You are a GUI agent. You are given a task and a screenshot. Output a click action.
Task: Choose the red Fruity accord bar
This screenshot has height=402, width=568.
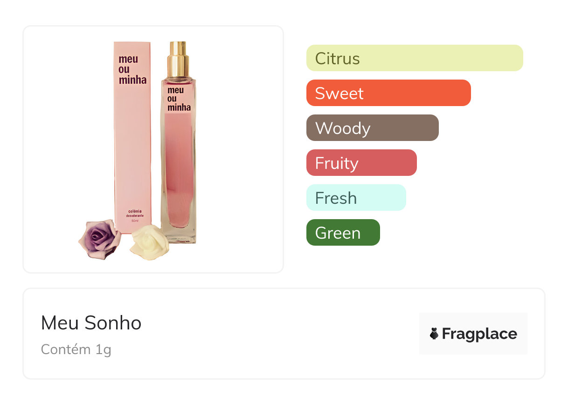click(x=361, y=163)
